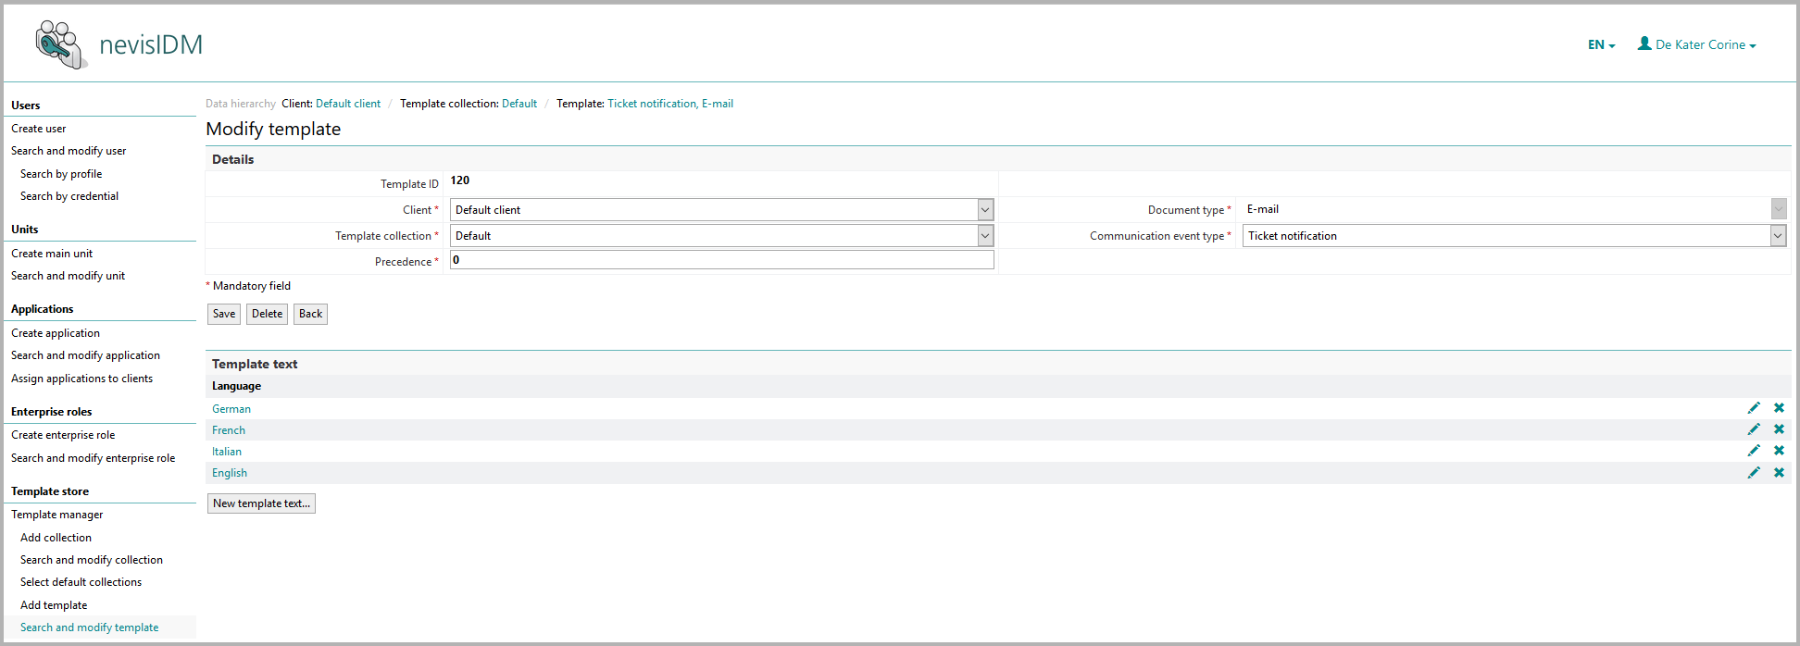Click the New template text button
The width and height of the screenshot is (1800, 646).
click(x=261, y=503)
